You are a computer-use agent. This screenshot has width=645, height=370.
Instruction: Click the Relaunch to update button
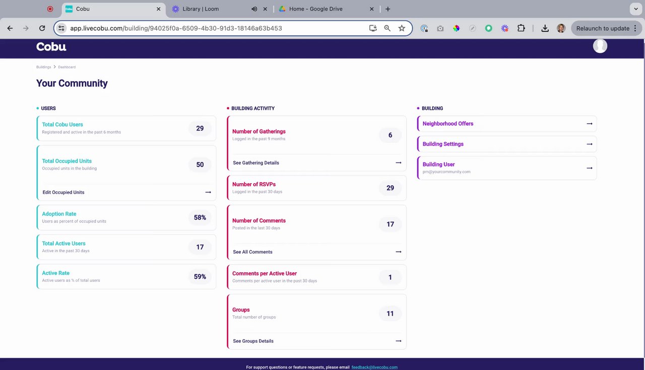click(x=603, y=29)
